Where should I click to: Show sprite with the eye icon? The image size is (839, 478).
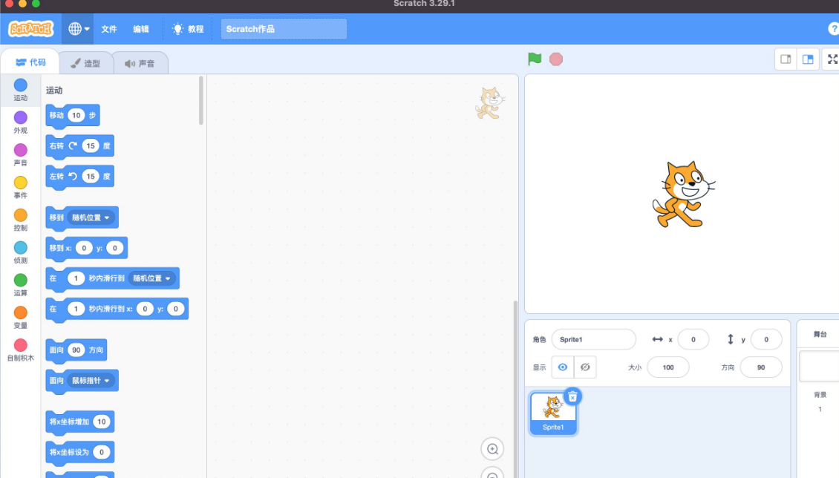[562, 367]
